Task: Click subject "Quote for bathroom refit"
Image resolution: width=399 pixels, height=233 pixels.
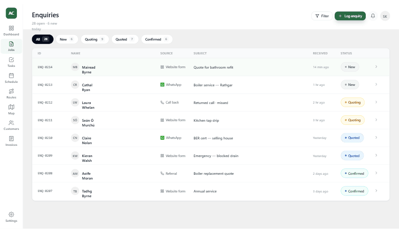Action: click(213, 67)
